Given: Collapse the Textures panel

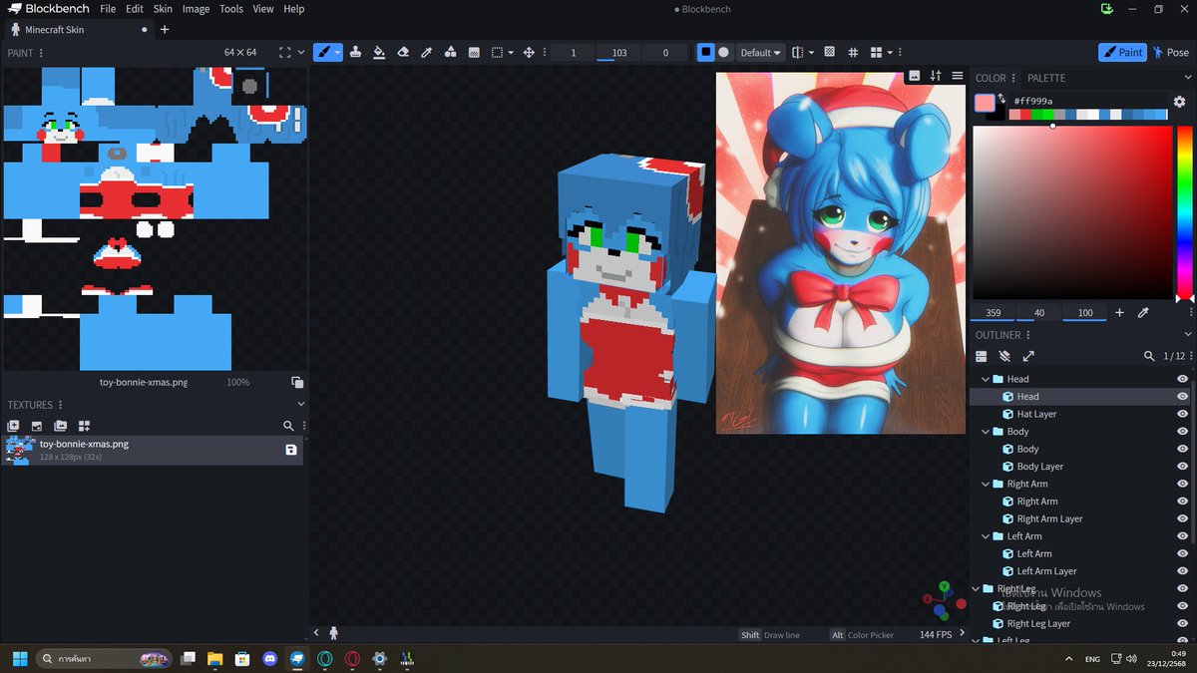Looking at the screenshot, I should [x=301, y=405].
